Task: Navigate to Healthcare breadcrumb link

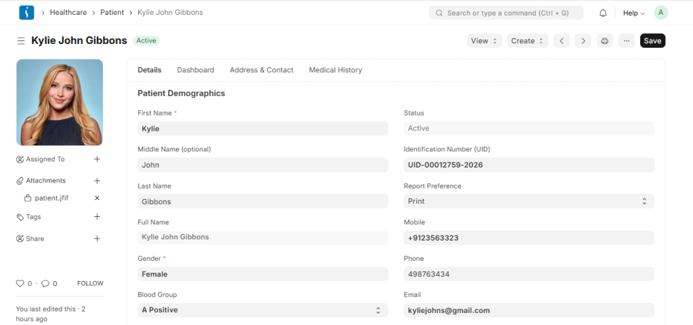Action: pyautogui.click(x=68, y=12)
